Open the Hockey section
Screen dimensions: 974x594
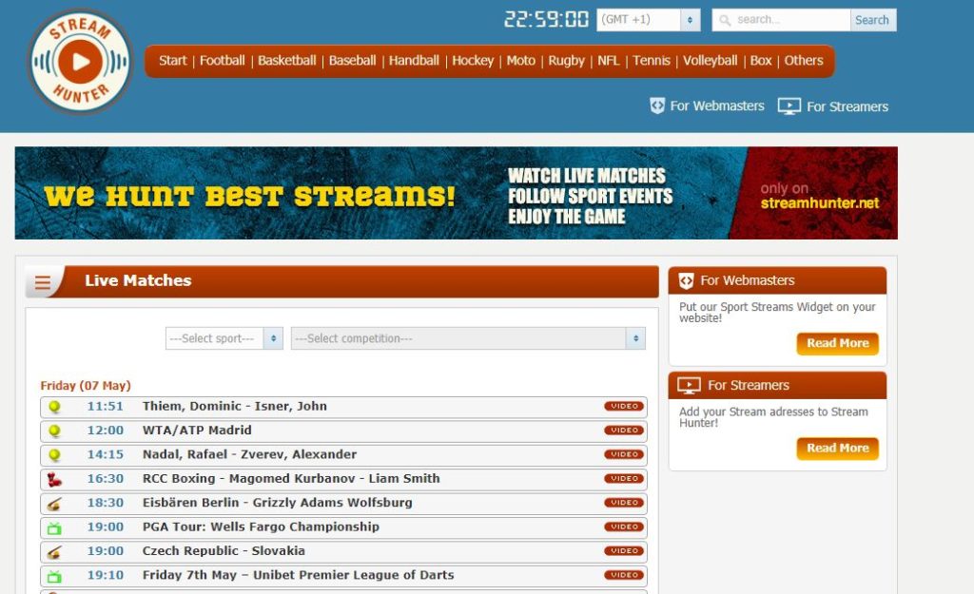click(473, 60)
